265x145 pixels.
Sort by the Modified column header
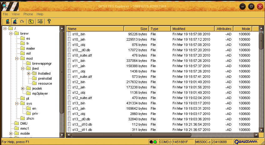tap(192, 29)
